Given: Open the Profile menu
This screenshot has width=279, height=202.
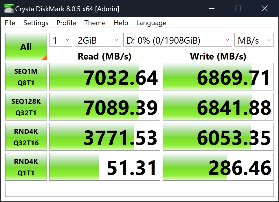Looking at the screenshot, I should [x=66, y=23].
